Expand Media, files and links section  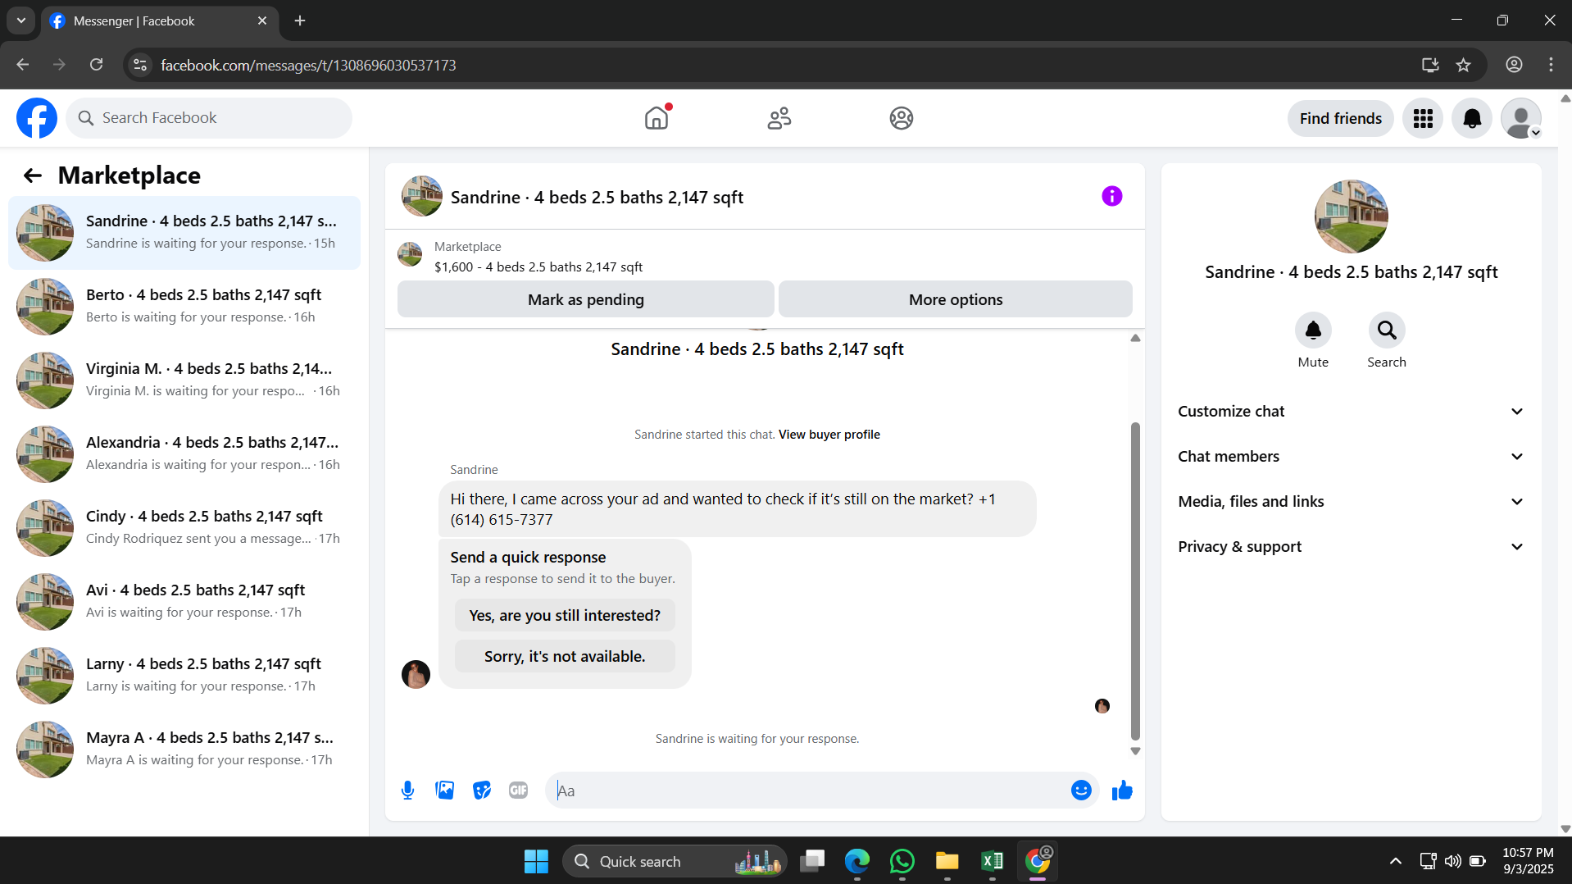coord(1351,501)
